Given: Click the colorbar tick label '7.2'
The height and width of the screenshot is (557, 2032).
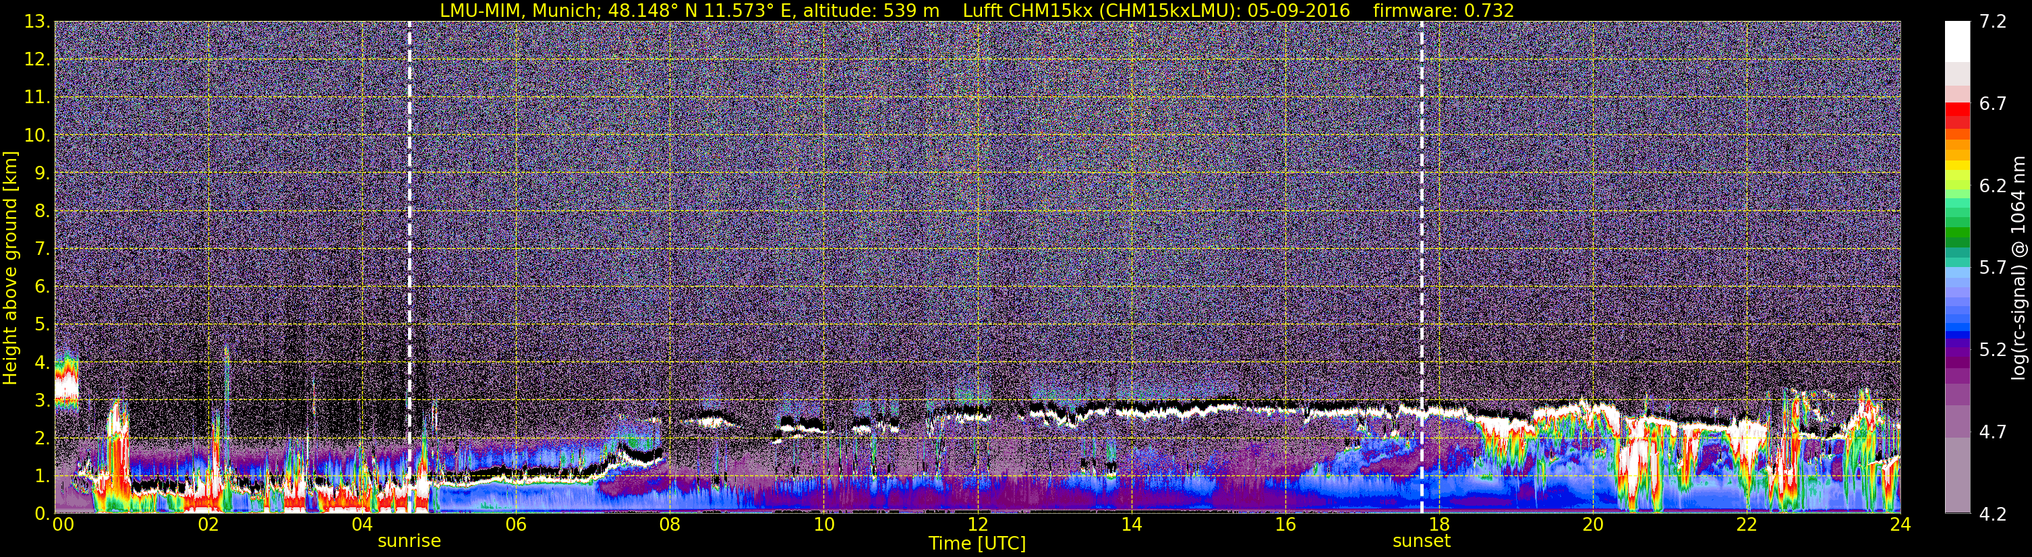Looking at the screenshot, I should [x=1993, y=22].
